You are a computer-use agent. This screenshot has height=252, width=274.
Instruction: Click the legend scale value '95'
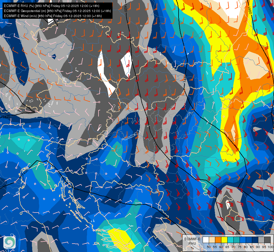point(264,247)
